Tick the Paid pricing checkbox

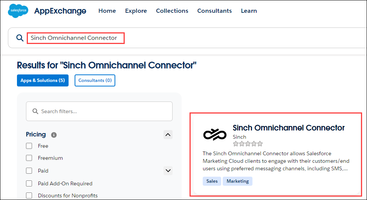(29, 171)
